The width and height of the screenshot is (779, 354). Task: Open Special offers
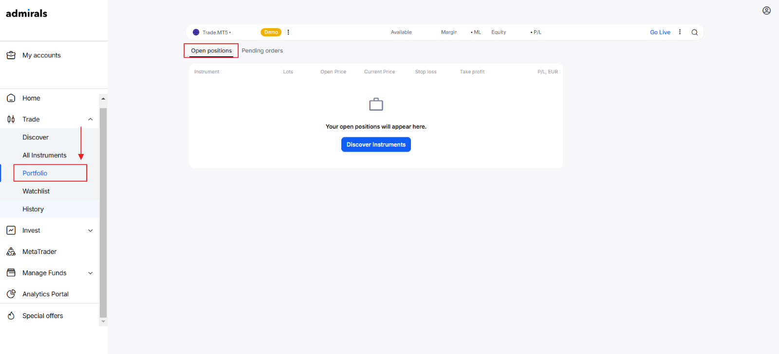pyautogui.click(x=43, y=316)
